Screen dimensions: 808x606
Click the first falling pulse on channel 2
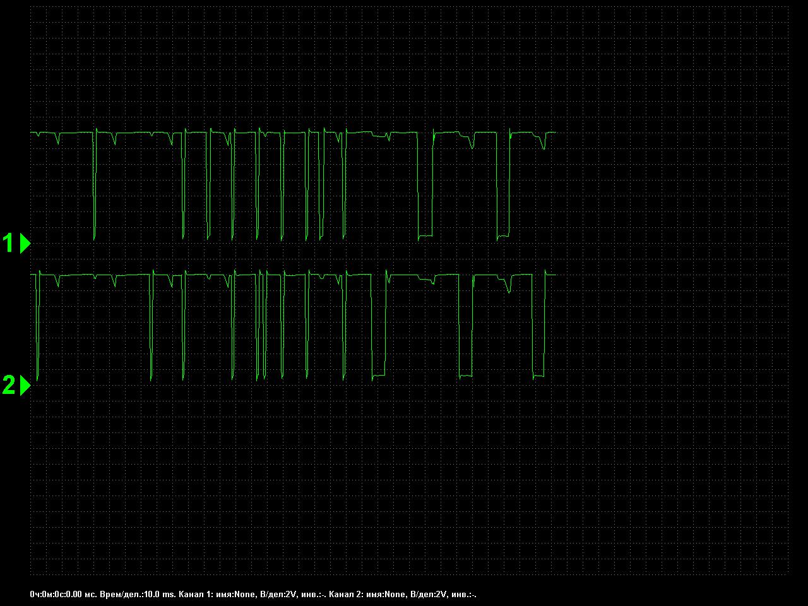38,328
